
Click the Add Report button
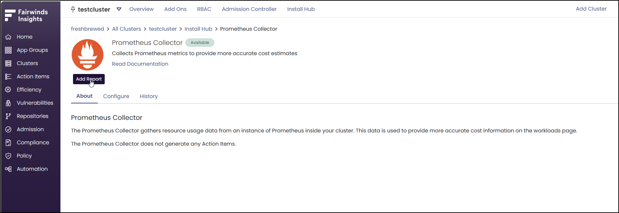[x=89, y=79]
